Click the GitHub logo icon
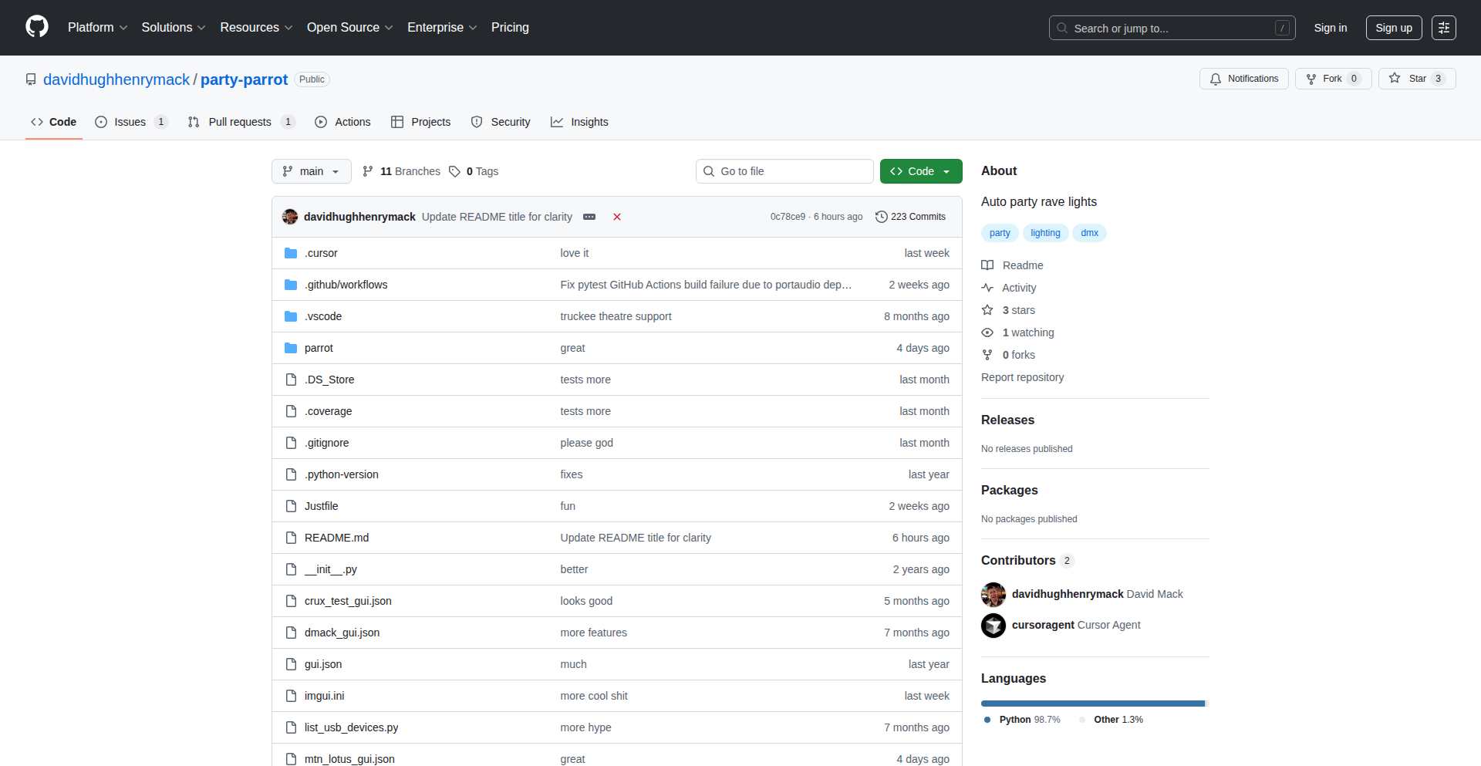This screenshot has width=1481, height=766. click(37, 27)
